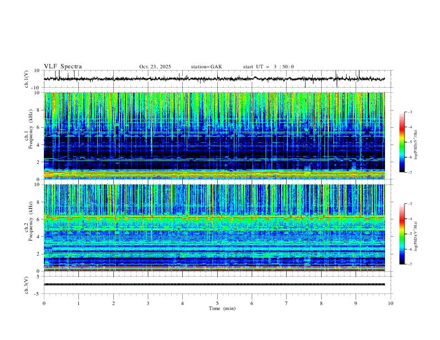
Task: Click the "log(PSD)" label beside ch.2 color bar
Action: tap(416, 237)
